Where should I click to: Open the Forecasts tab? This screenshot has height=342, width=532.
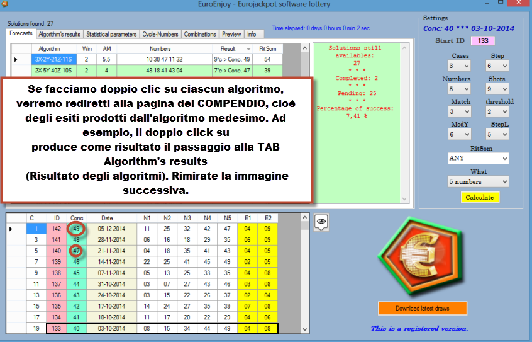(21, 33)
